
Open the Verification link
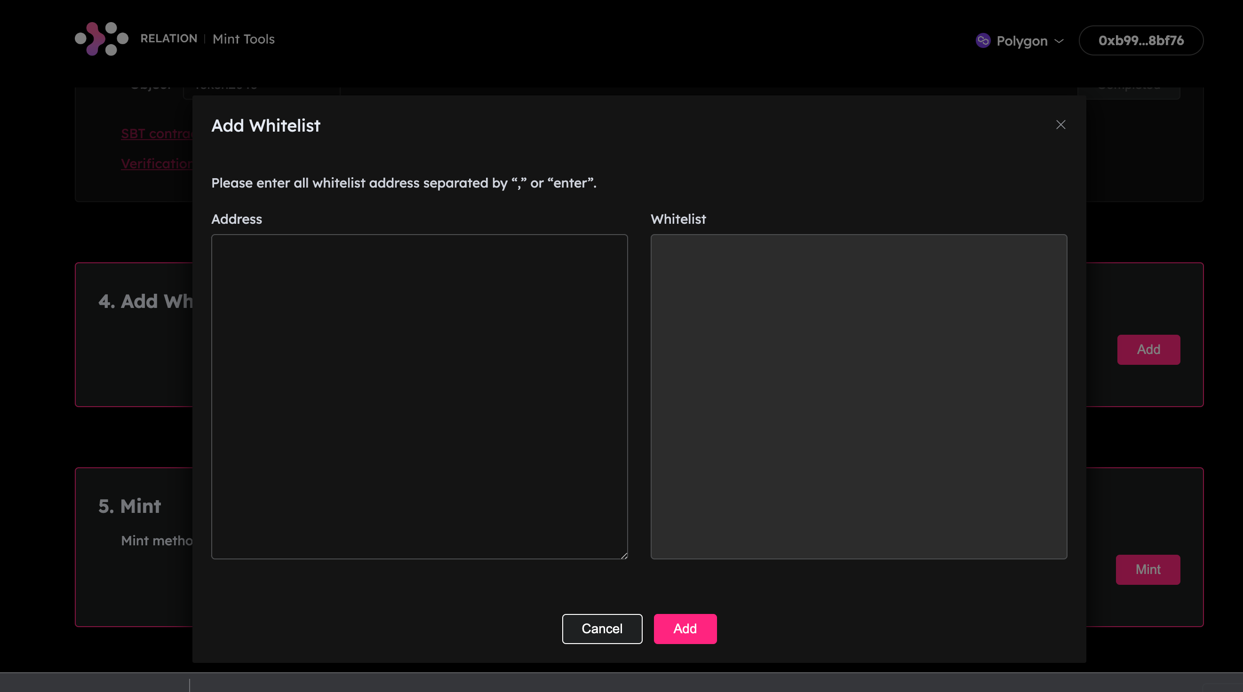point(156,164)
